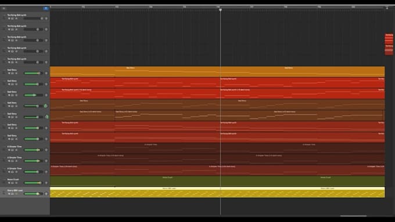Image resolution: width=395 pixels, height=222 pixels.
Task: Click the Starry 8Bit Lead volume slider
Action: pos(33,194)
